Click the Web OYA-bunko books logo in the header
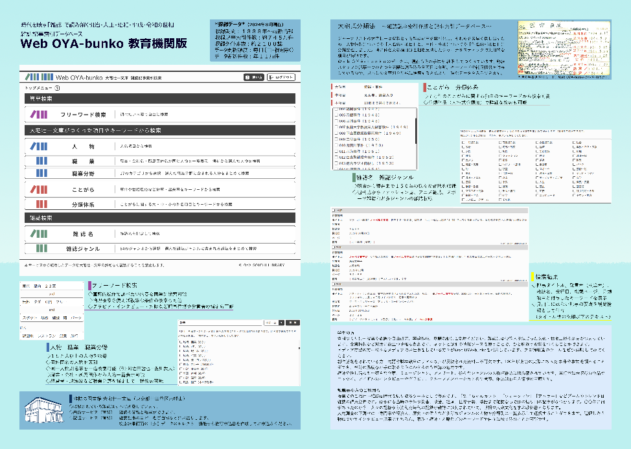 pyautogui.click(x=39, y=77)
